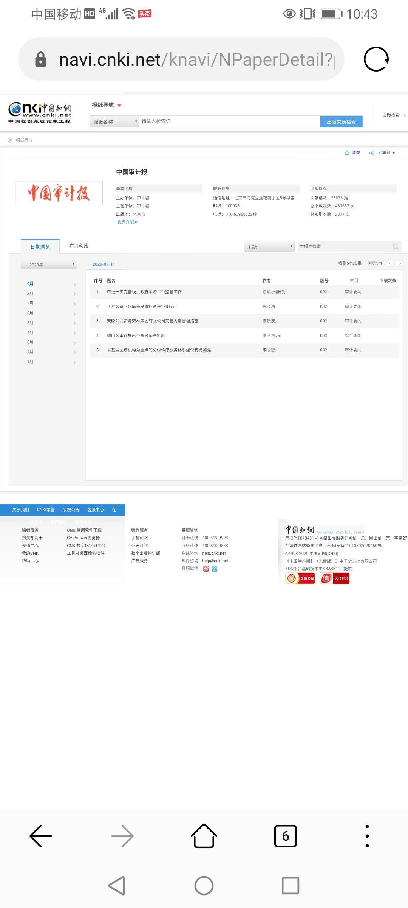The width and height of the screenshot is (408, 908).
Task: Click the 报纸导航 breadcrumb link
Action: click(x=24, y=140)
